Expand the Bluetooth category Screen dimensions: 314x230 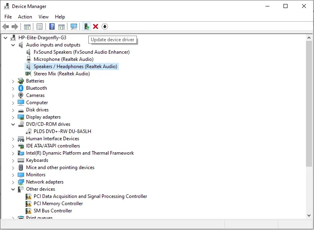[13, 88]
